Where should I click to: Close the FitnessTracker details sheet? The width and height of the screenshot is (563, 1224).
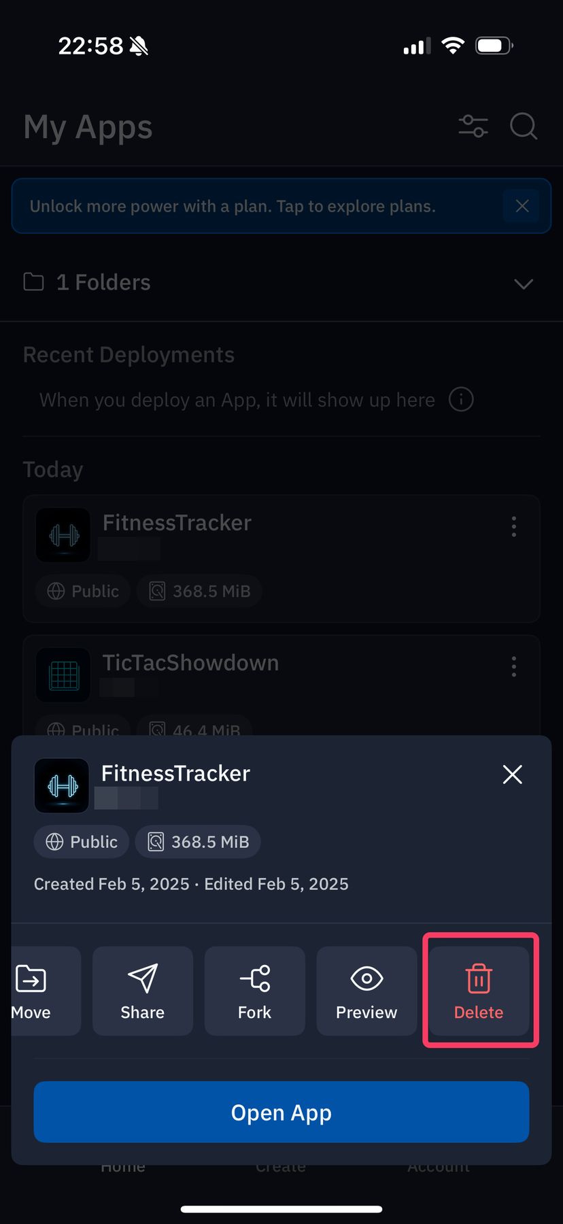pyautogui.click(x=512, y=774)
